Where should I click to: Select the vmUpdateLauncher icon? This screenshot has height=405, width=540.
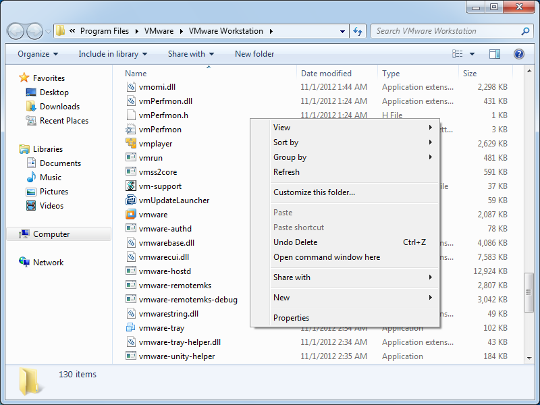pos(132,200)
